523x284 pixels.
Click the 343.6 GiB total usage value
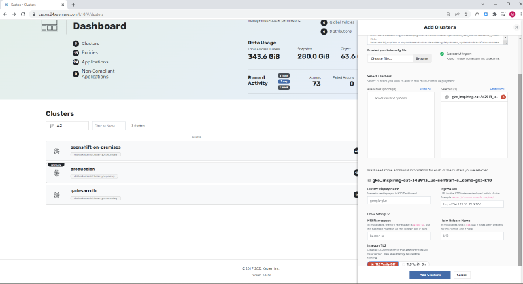(x=264, y=57)
